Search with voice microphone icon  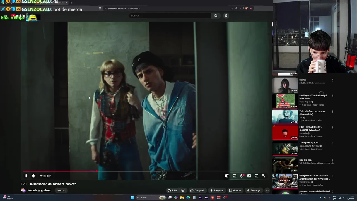[x=226, y=16]
